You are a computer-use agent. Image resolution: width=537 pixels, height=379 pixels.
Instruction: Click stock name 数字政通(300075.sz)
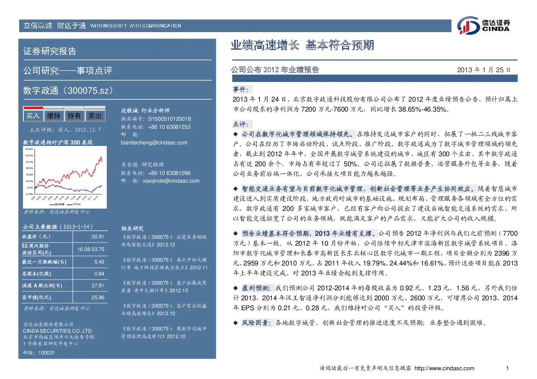(69, 91)
